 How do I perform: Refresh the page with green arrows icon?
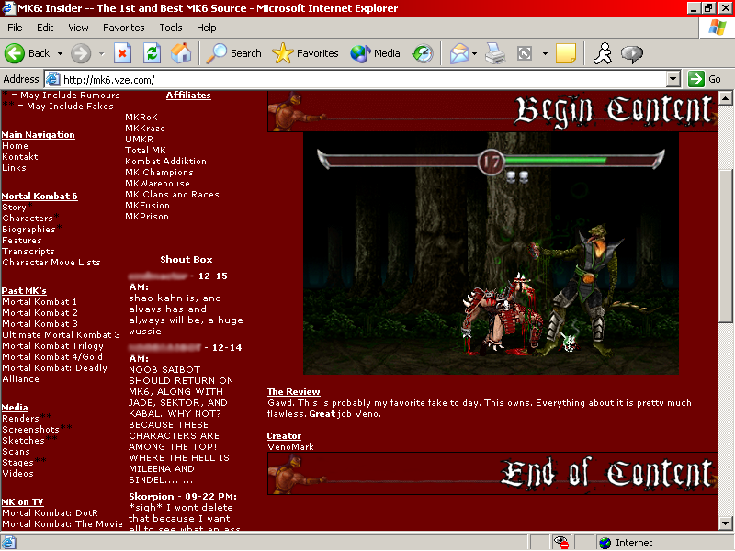152,53
